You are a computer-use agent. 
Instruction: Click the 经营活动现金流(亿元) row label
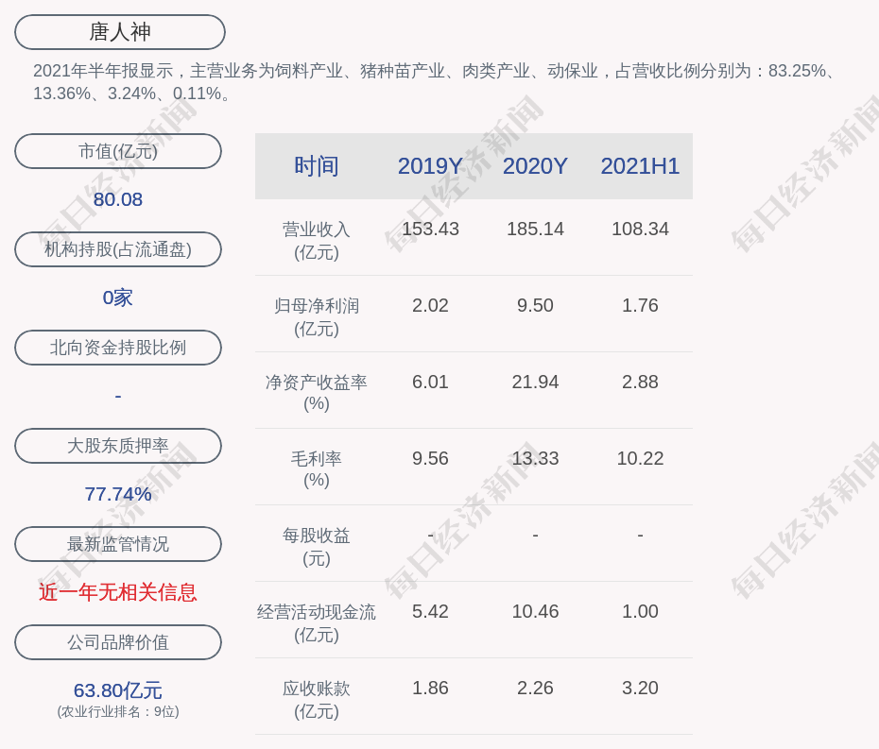coord(317,623)
